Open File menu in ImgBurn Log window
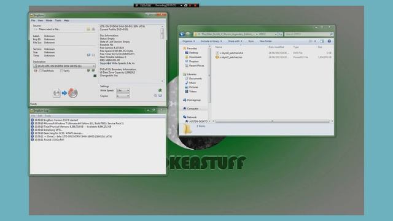 click(33, 116)
